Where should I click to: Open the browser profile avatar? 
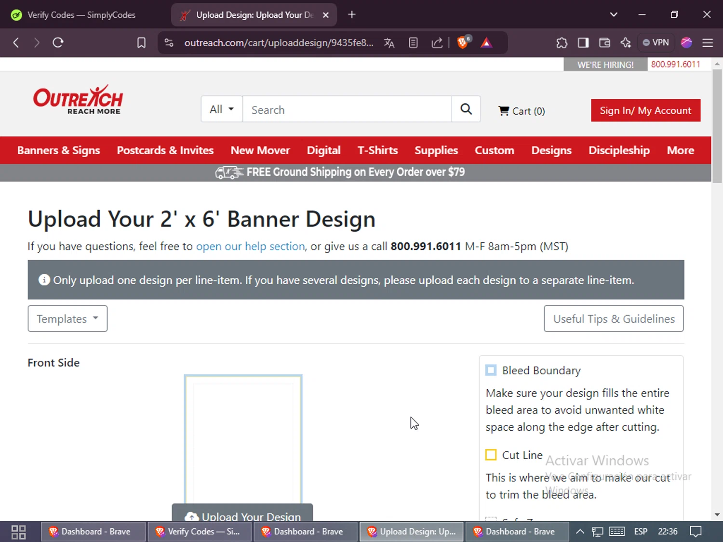click(x=686, y=42)
